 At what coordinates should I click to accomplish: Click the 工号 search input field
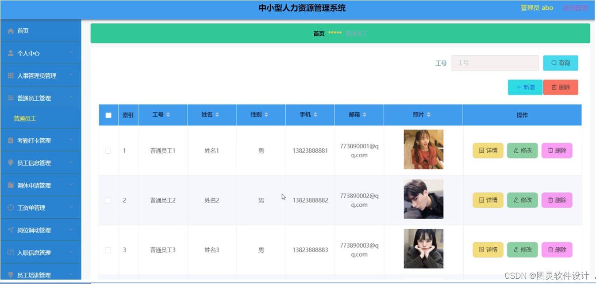(495, 63)
